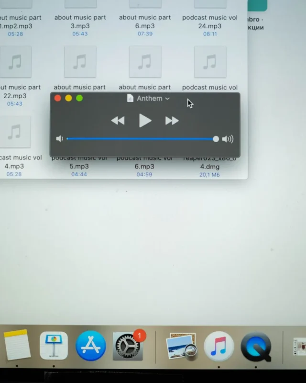306x383 pixels.
Task: Close the Anthem player window
Action: click(x=57, y=98)
